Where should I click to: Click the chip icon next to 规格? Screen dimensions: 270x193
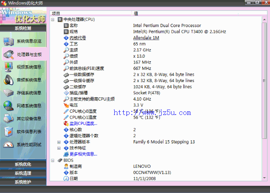(66, 32)
